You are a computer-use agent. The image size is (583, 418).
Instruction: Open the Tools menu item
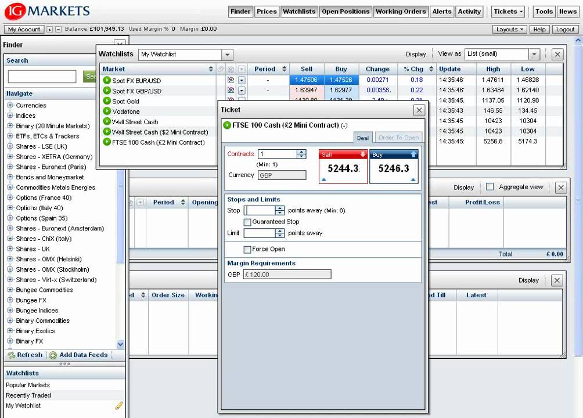point(544,12)
